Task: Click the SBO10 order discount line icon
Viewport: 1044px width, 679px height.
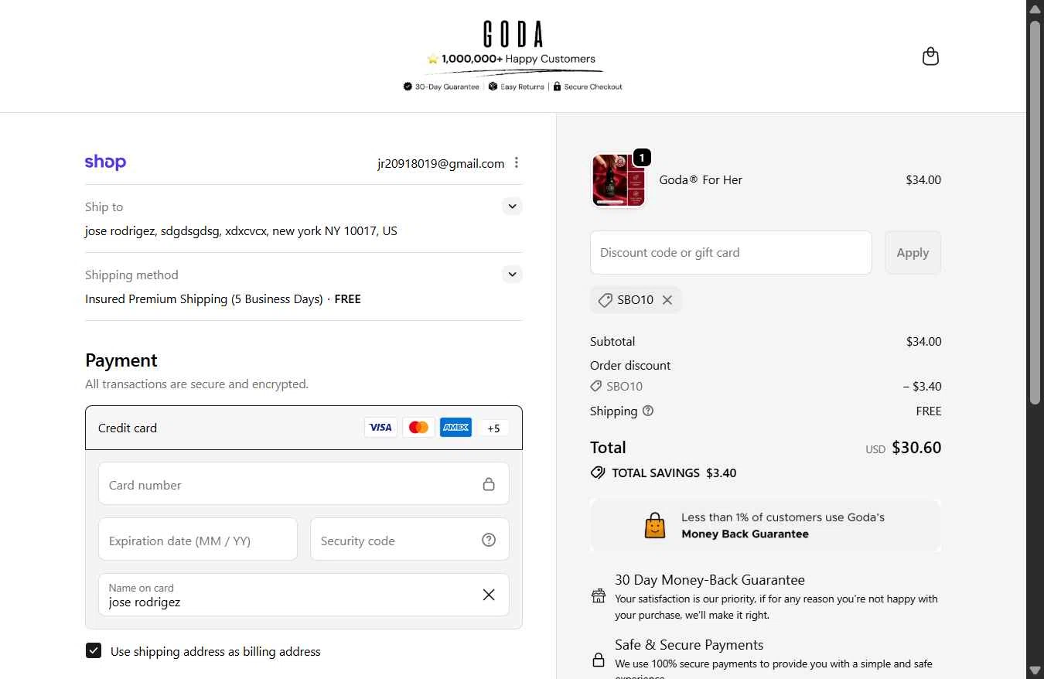Action: click(595, 386)
